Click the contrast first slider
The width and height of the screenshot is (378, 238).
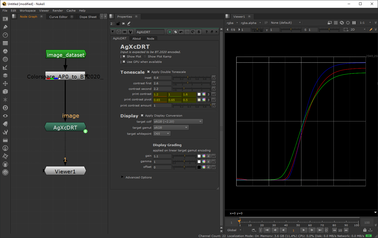(x=192, y=83)
